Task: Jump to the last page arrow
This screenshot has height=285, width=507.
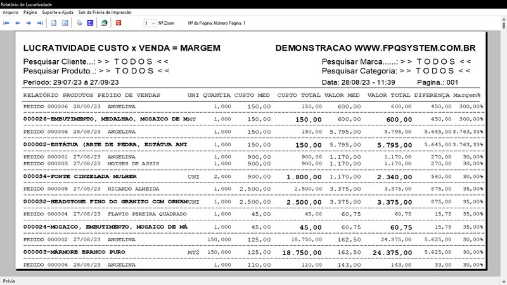Action: pos(40,23)
